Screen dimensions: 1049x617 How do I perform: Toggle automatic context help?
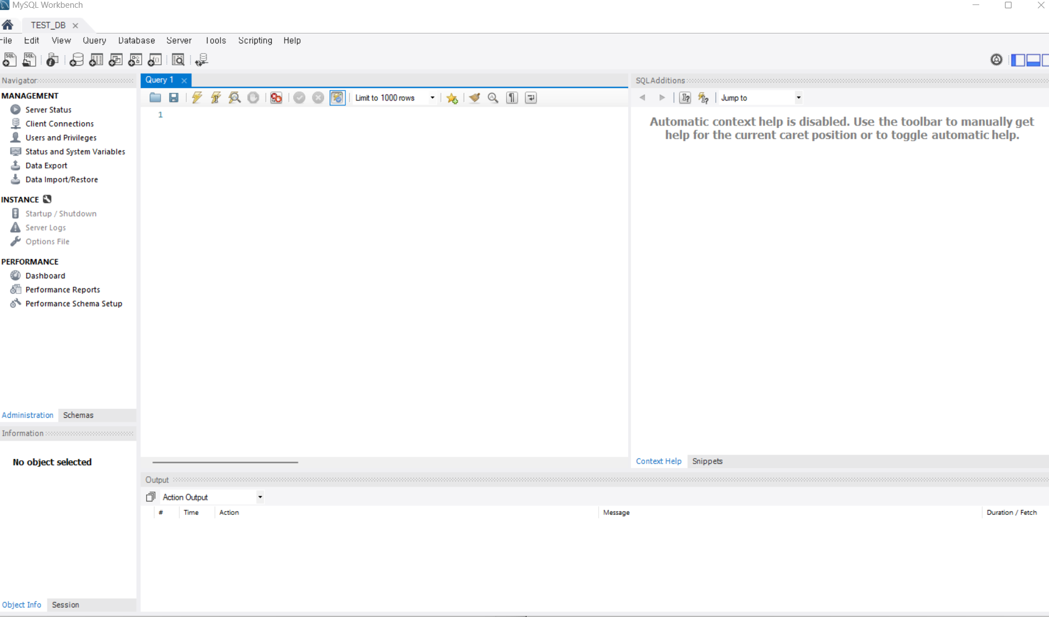point(704,98)
